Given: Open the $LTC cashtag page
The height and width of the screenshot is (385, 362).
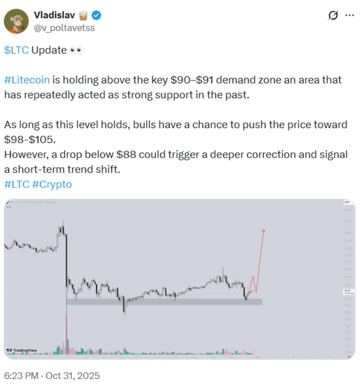Looking at the screenshot, I should pyautogui.click(x=16, y=50).
